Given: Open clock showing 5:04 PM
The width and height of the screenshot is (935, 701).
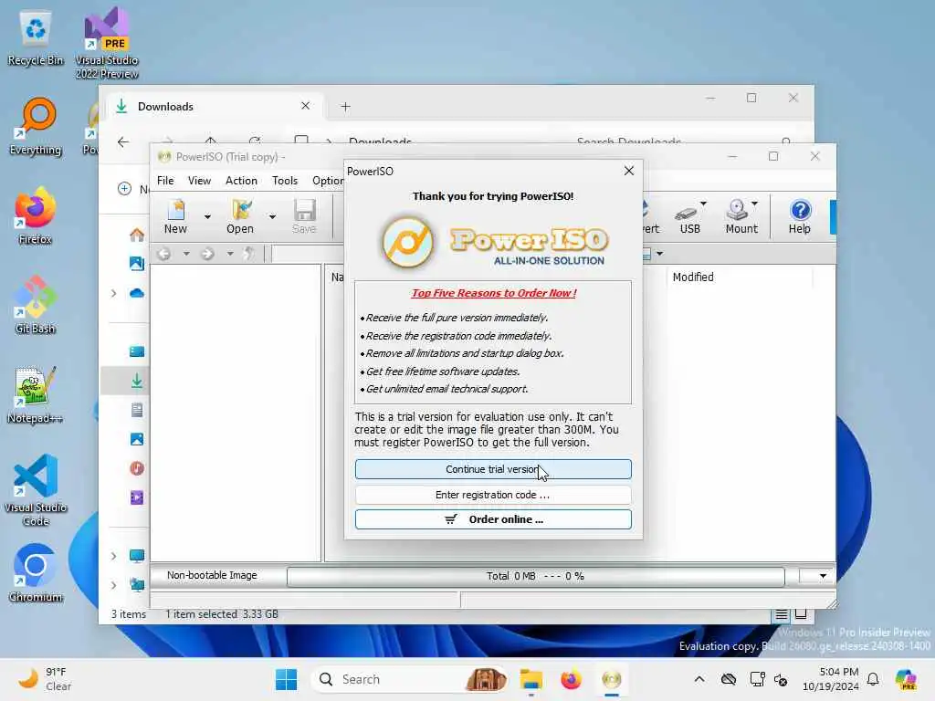Looking at the screenshot, I should tap(831, 679).
